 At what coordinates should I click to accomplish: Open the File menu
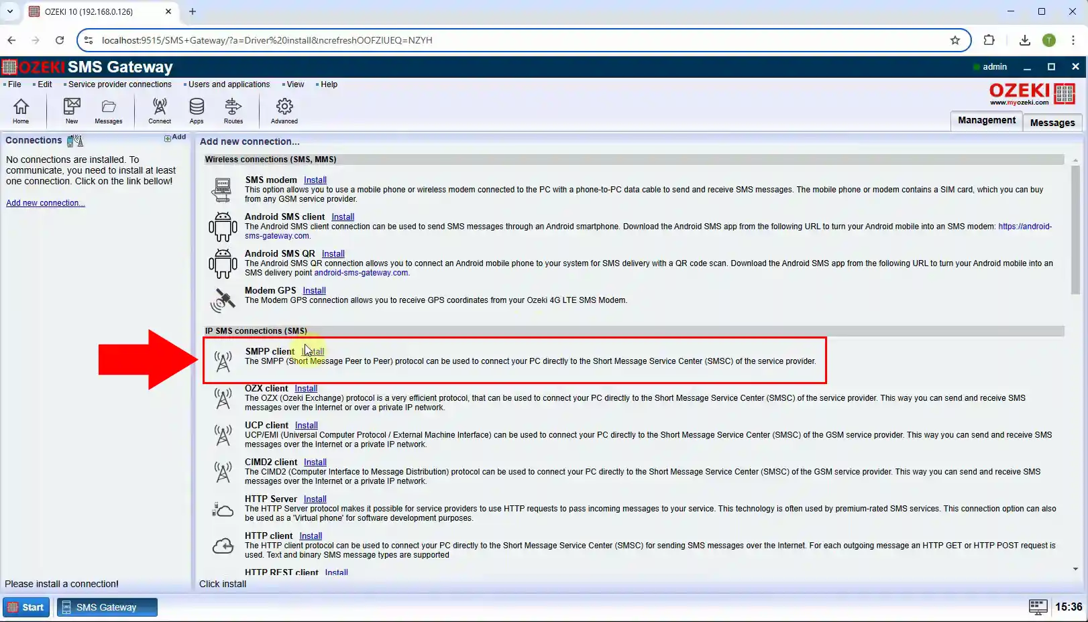pyautogui.click(x=14, y=84)
